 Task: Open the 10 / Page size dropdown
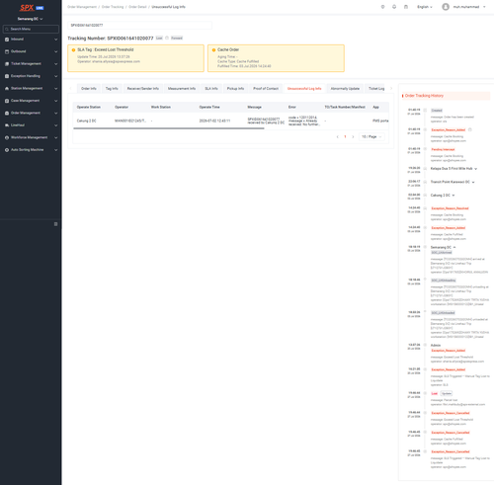pyautogui.click(x=371, y=137)
